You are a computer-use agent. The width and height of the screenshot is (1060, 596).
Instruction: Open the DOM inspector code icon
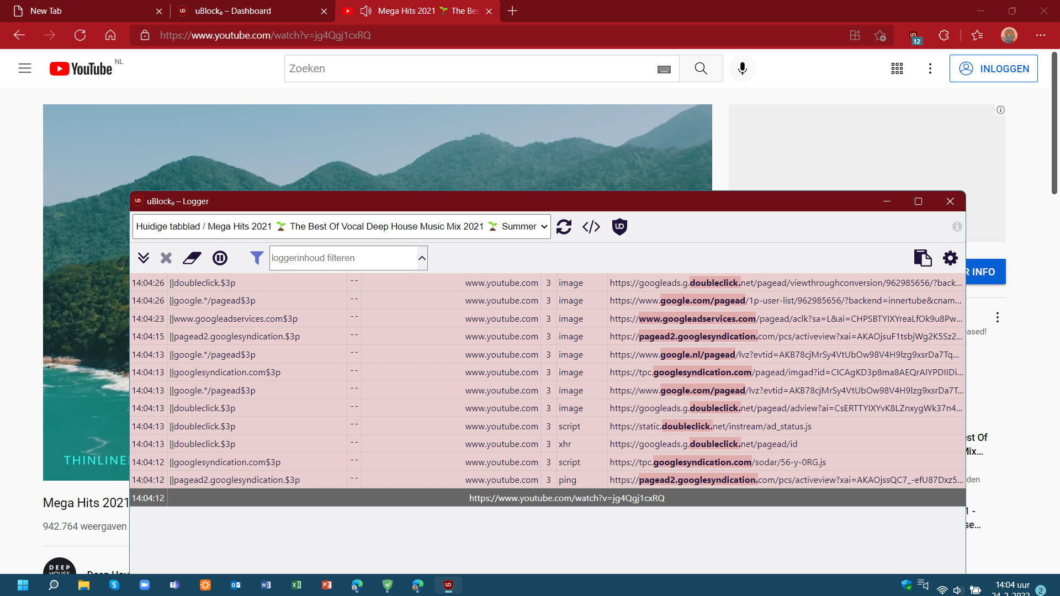coord(591,227)
